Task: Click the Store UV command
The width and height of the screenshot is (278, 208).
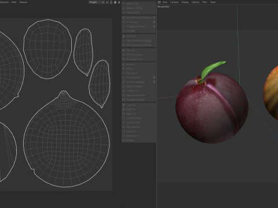Action: tap(139, 131)
